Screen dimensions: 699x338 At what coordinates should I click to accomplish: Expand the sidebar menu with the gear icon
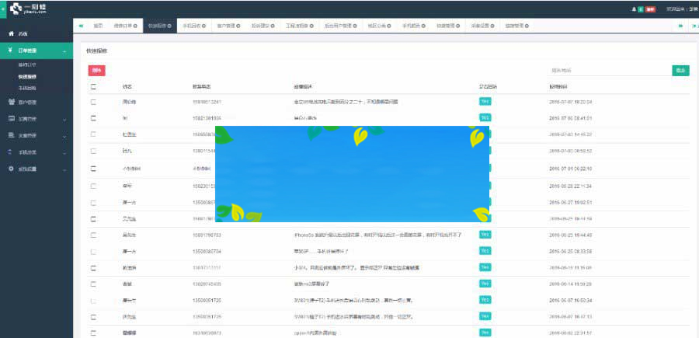pyautogui.click(x=64, y=169)
